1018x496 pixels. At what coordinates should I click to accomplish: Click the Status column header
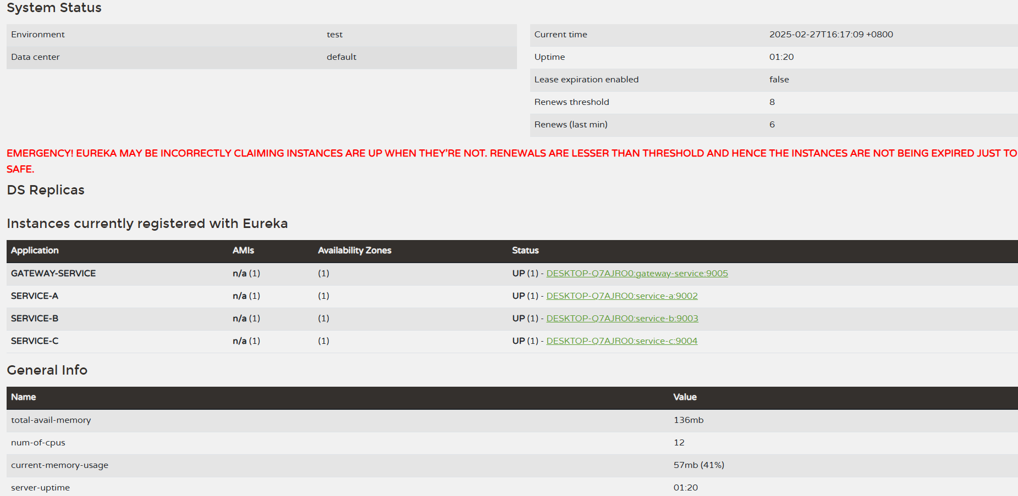click(525, 250)
